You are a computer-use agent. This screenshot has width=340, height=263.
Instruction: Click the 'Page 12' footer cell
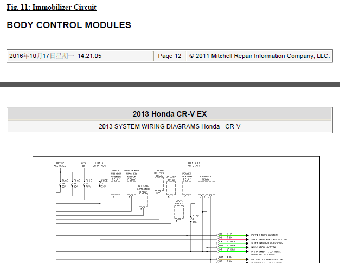(x=170, y=56)
